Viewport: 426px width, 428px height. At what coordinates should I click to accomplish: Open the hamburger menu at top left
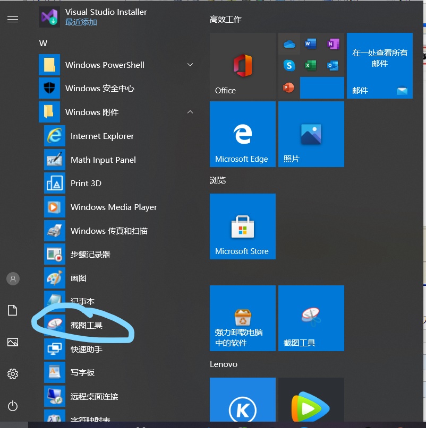coord(13,20)
